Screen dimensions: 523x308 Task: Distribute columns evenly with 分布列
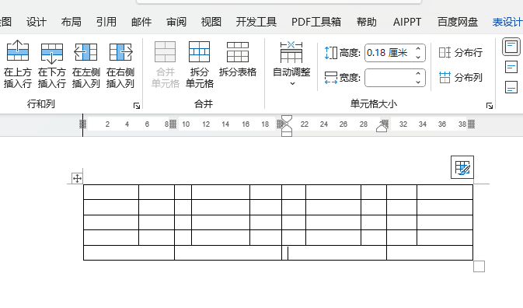[x=461, y=78]
